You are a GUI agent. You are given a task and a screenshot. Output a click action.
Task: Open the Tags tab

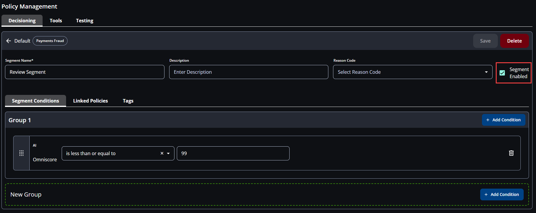[x=128, y=101]
